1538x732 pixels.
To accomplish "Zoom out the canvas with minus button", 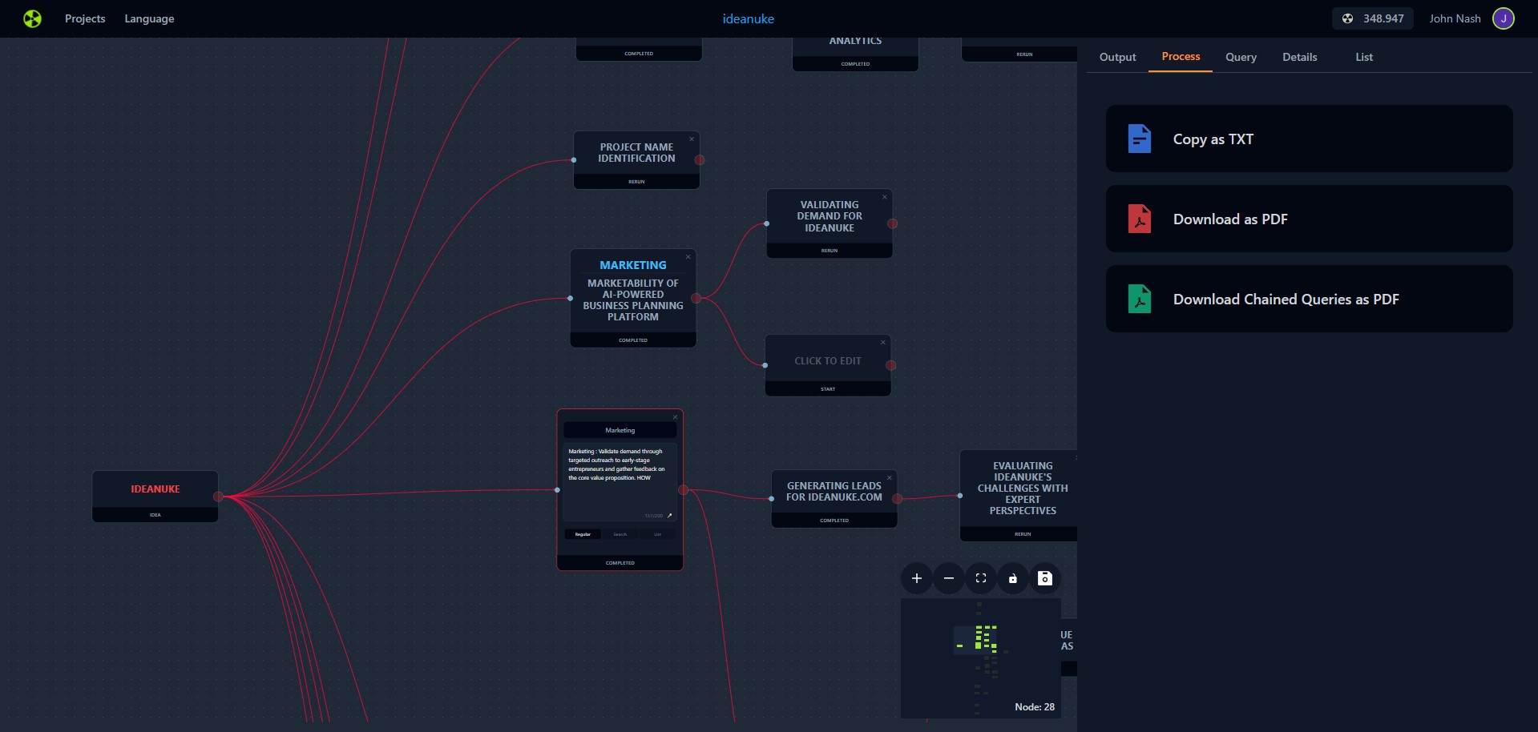I will (949, 578).
